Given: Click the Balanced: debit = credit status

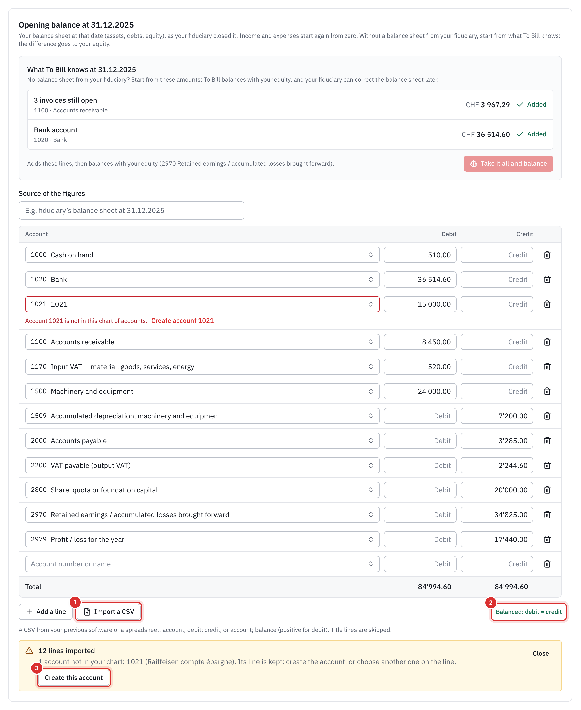Looking at the screenshot, I should tap(528, 612).
